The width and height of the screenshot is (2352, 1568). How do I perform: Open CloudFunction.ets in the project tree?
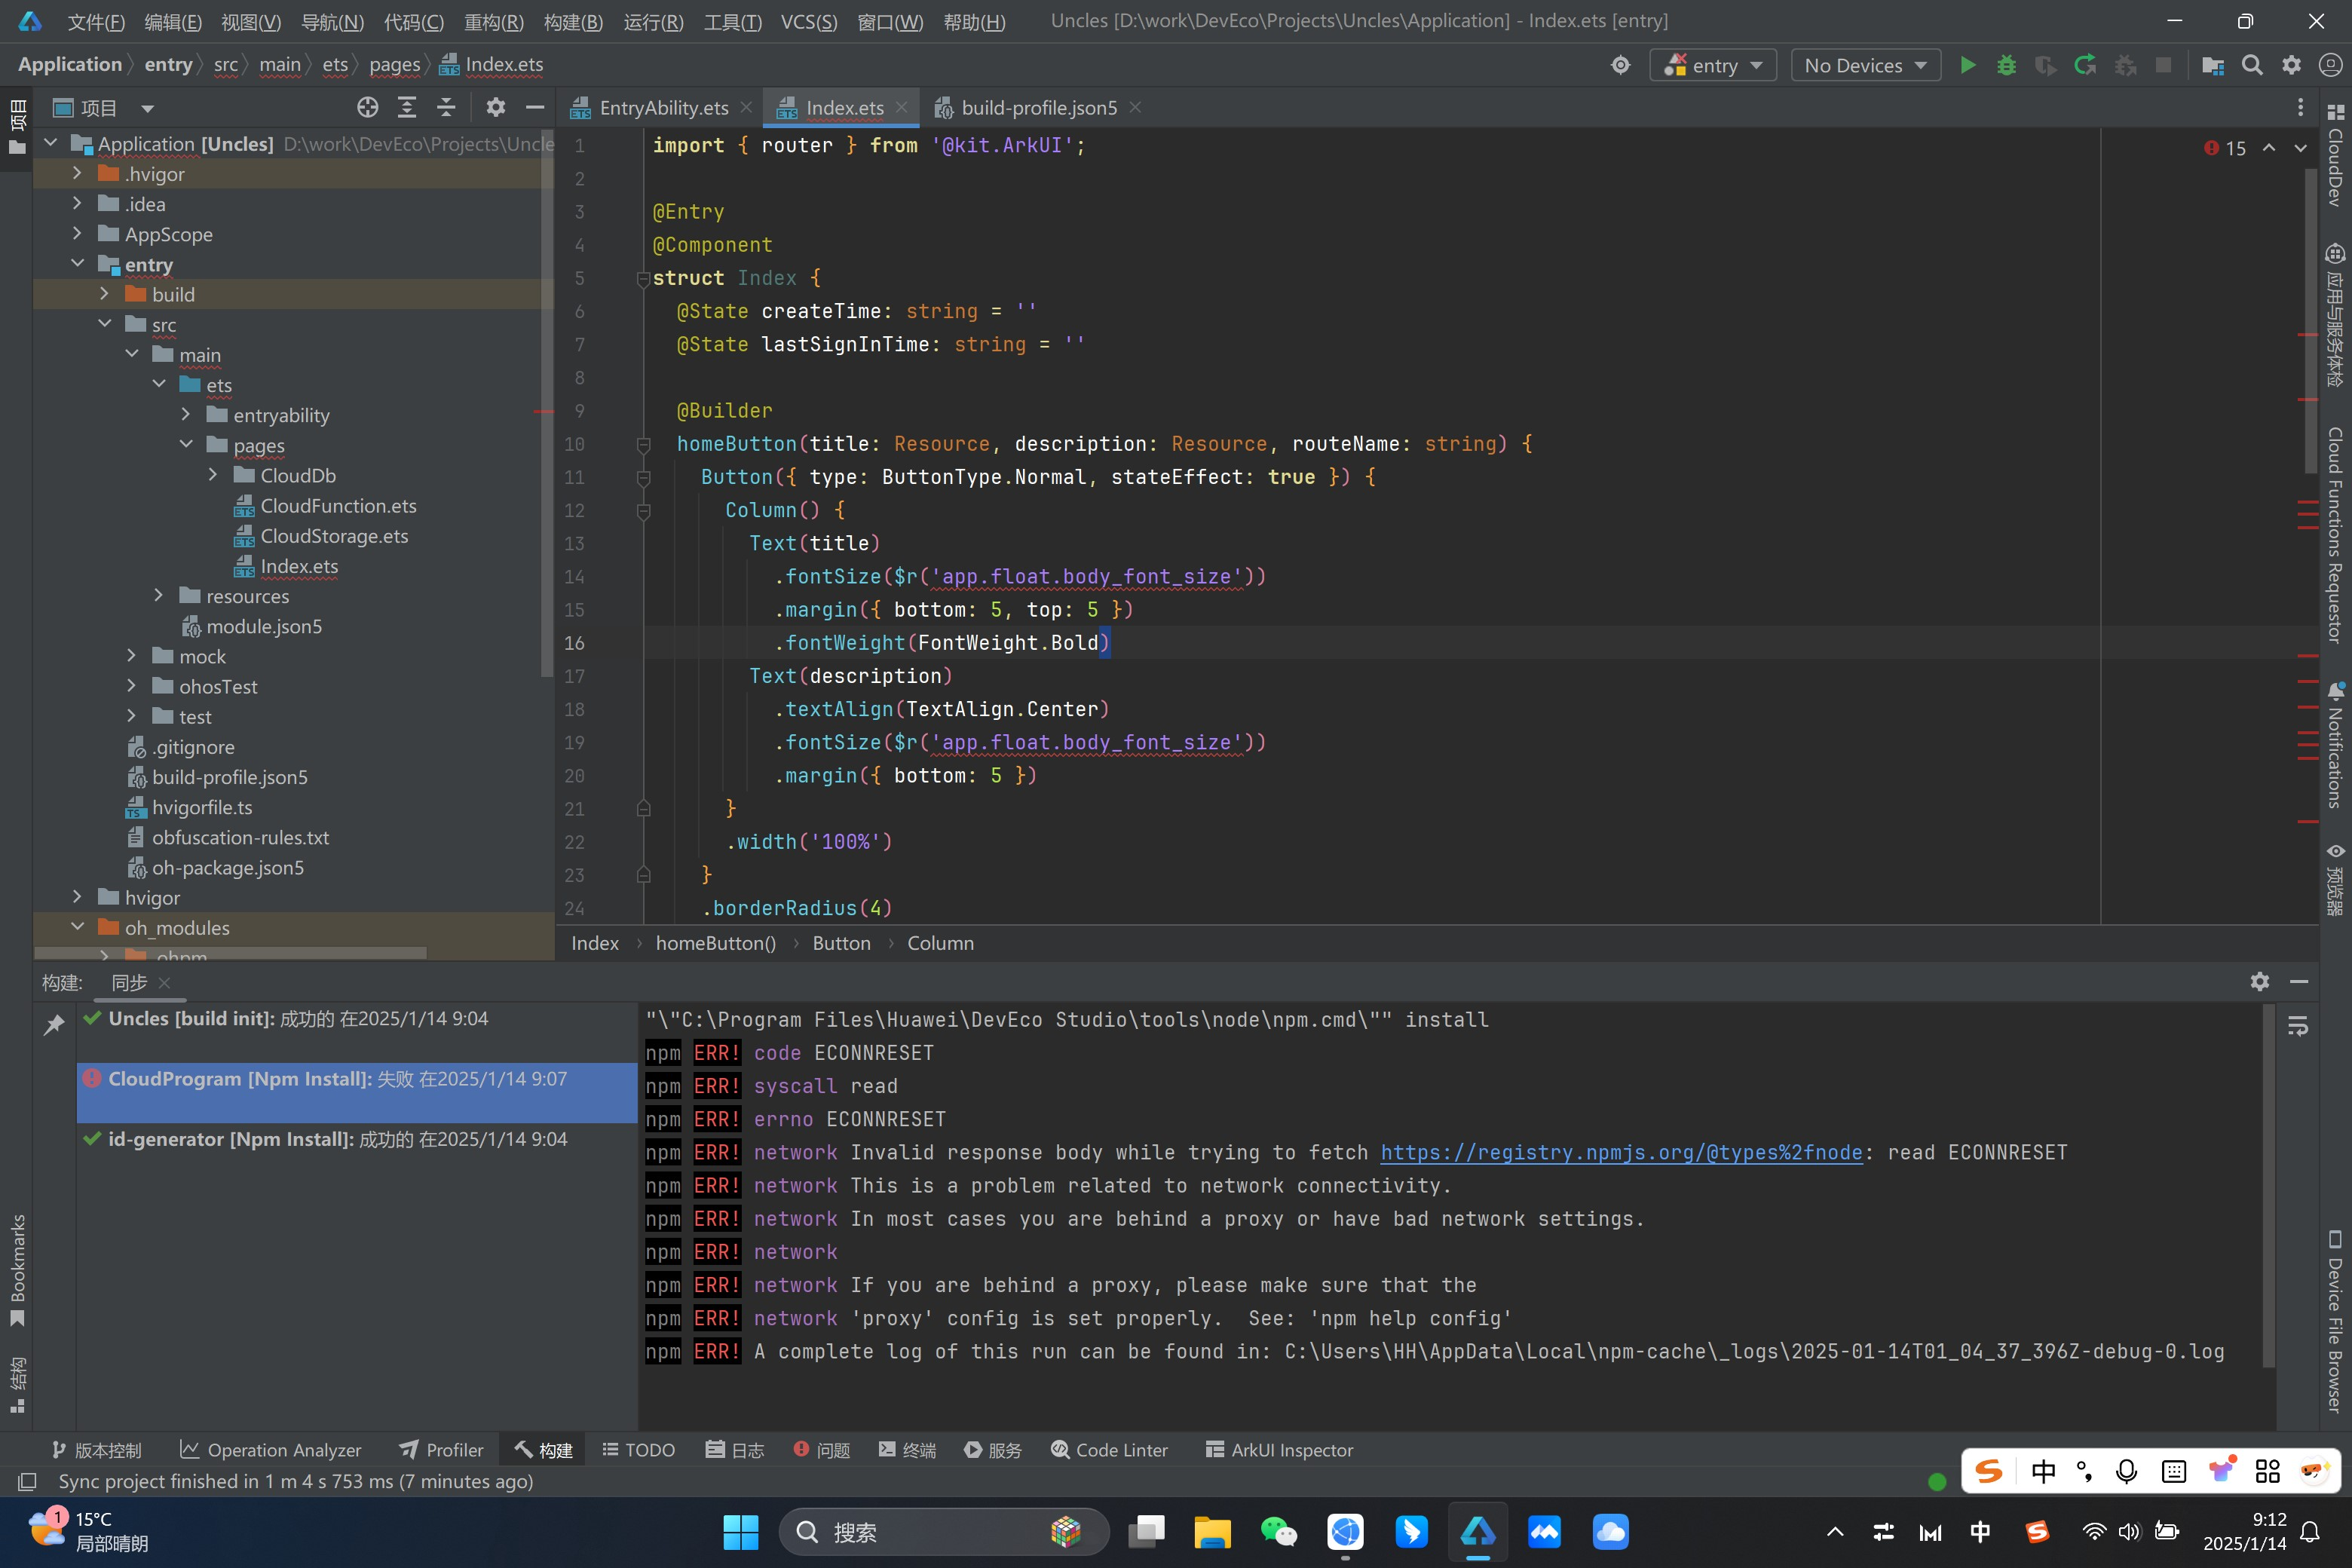click(338, 505)
